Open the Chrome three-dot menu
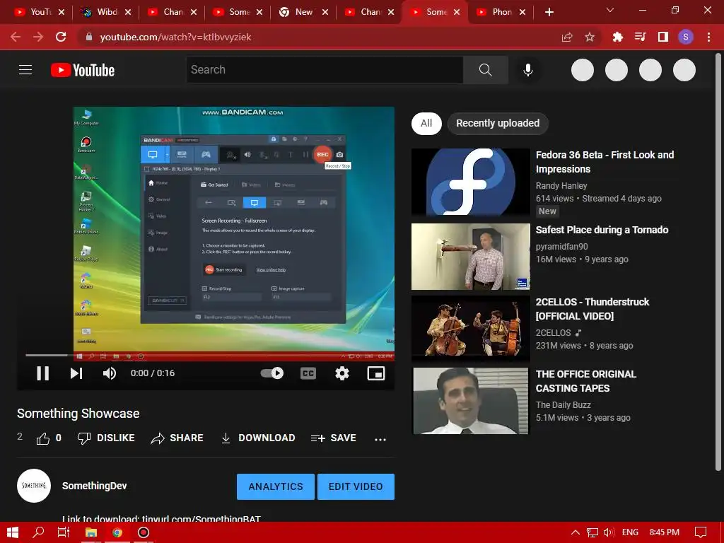Image resolution: width=724 pixels, height=543 pixels. 708,37
